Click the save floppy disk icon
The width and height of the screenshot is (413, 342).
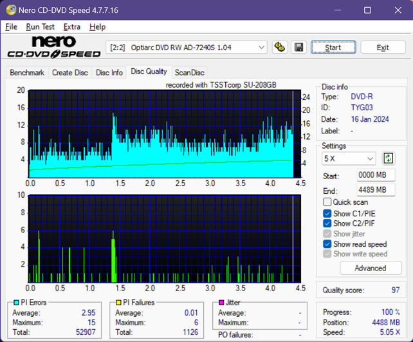click(298, 48)
